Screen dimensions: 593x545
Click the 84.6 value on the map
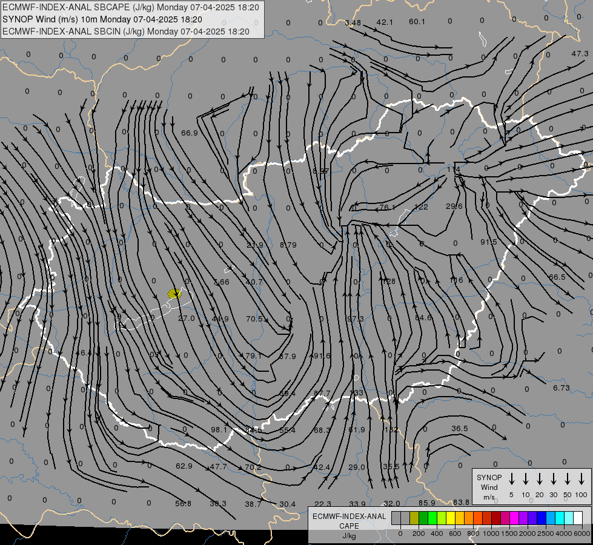[423, 317]
